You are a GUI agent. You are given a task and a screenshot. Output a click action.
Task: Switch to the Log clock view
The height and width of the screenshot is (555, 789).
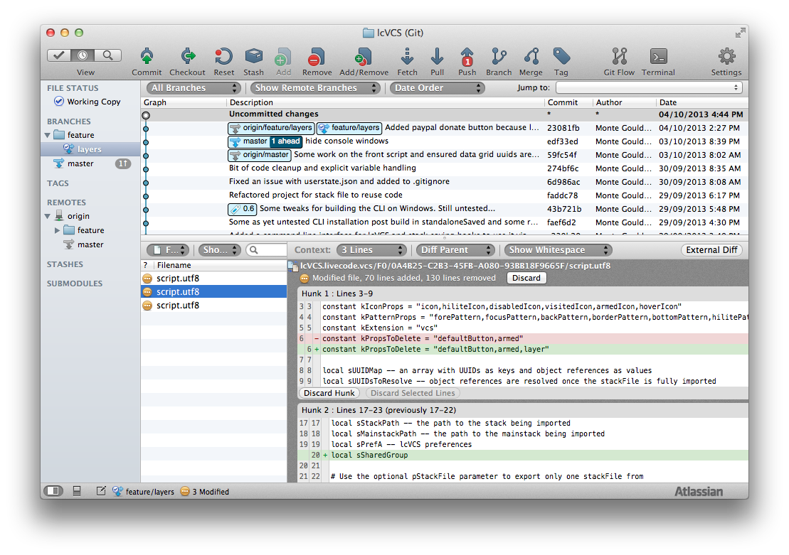(83, 55)
